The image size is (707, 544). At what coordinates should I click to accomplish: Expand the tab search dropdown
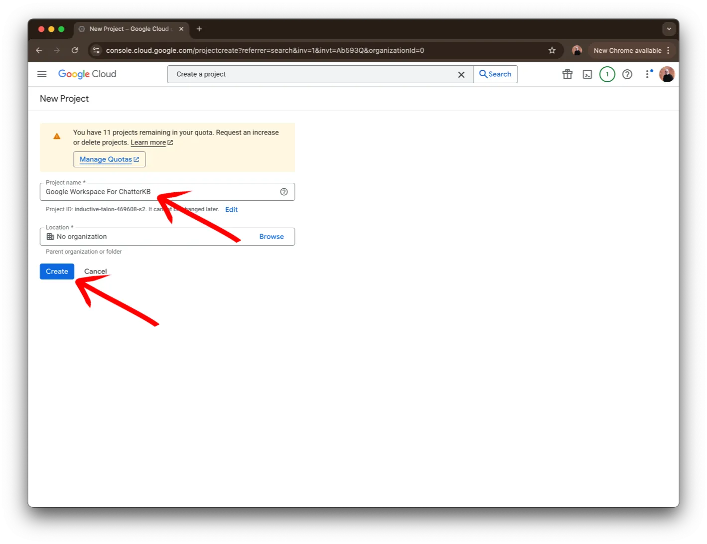tap(669, 29)
